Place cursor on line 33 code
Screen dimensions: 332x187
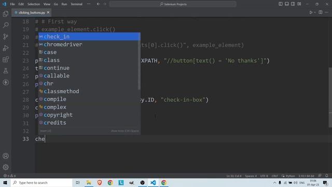point(40,139)
